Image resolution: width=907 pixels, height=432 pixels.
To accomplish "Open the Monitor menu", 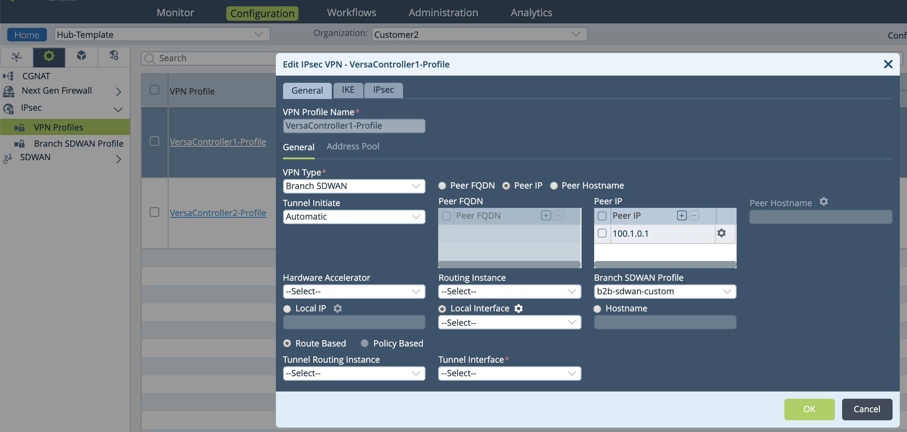I will [175, 13].
